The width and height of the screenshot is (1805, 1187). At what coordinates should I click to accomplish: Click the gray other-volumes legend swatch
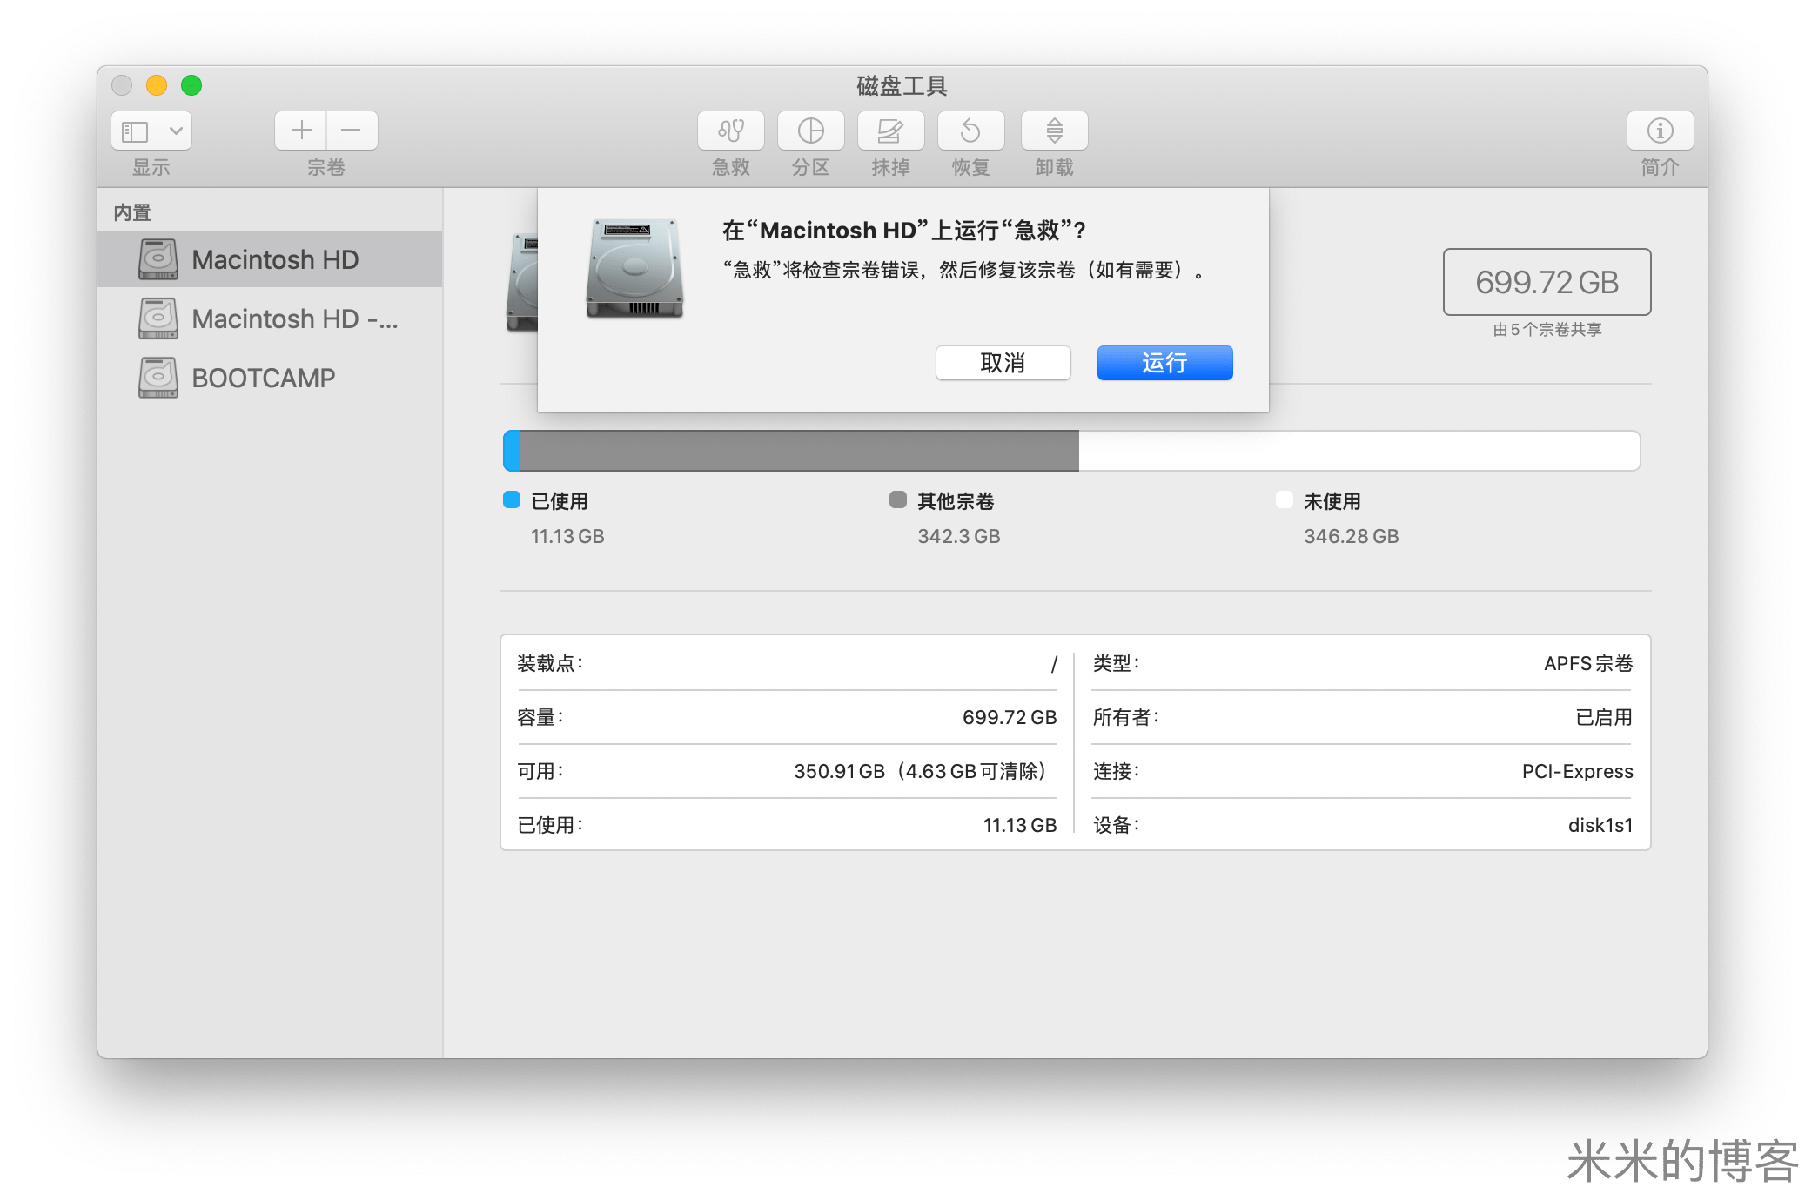897,500
